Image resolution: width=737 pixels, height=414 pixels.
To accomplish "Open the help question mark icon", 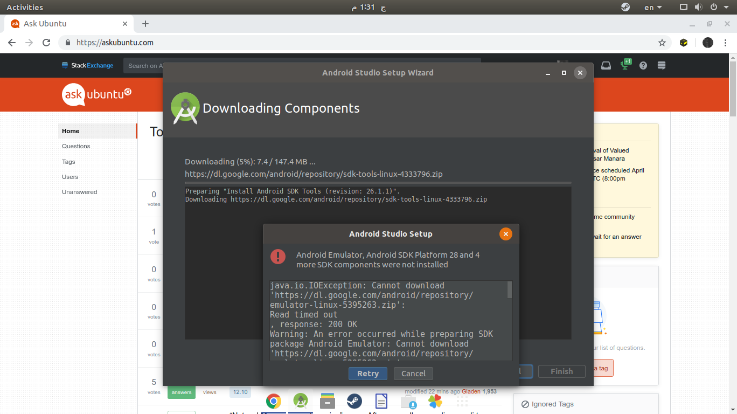I will tap(643, 65).
